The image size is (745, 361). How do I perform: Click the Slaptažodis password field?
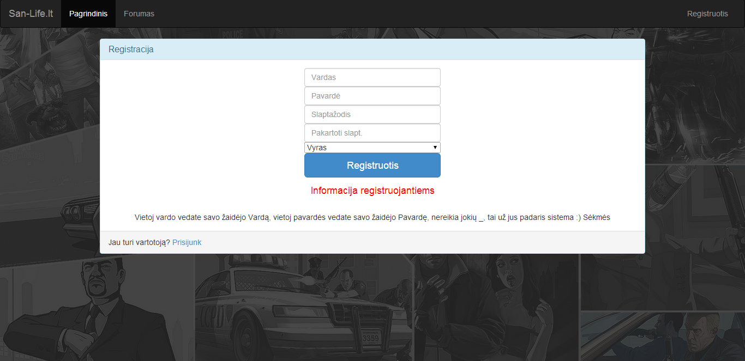coord(372,114)
